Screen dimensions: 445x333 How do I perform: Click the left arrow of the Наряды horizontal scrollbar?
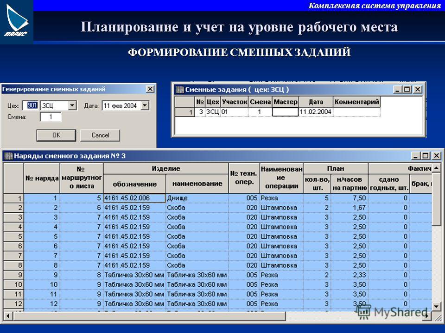coord(8,316)
